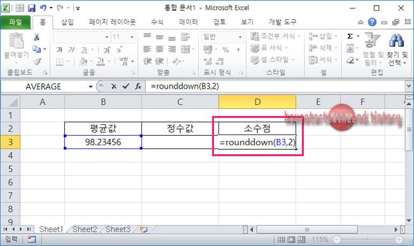Open the font name combo box

tap(82, 37)
